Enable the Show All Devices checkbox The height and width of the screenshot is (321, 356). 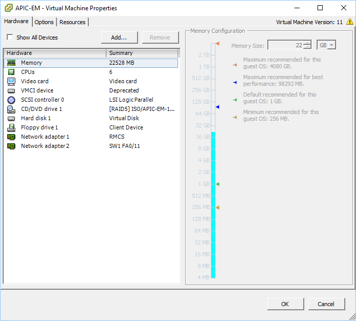click(x=10, y=37)
